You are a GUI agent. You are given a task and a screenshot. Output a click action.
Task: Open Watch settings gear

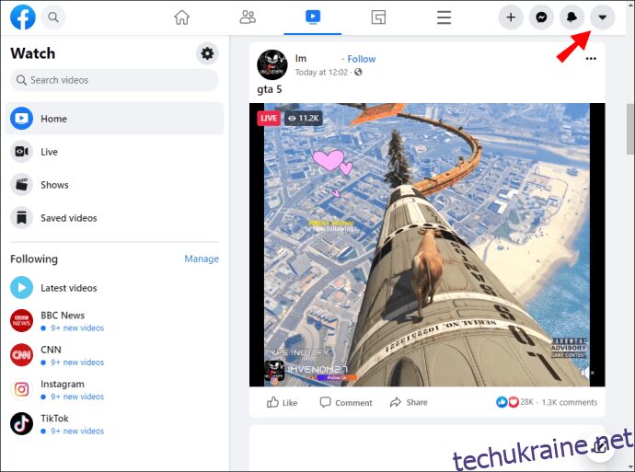point(207,53)
